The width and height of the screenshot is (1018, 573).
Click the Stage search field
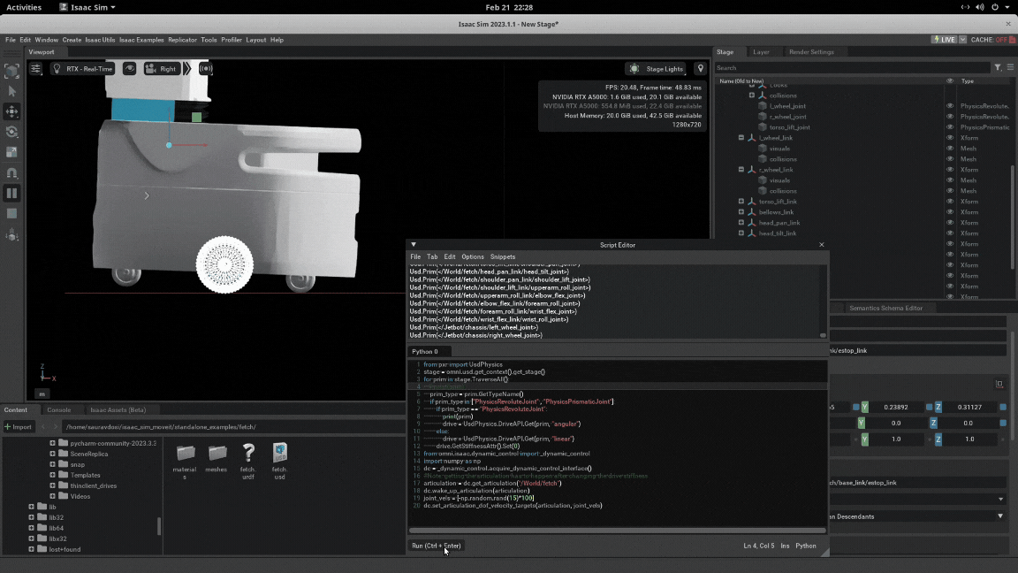(x=853, y=67)
